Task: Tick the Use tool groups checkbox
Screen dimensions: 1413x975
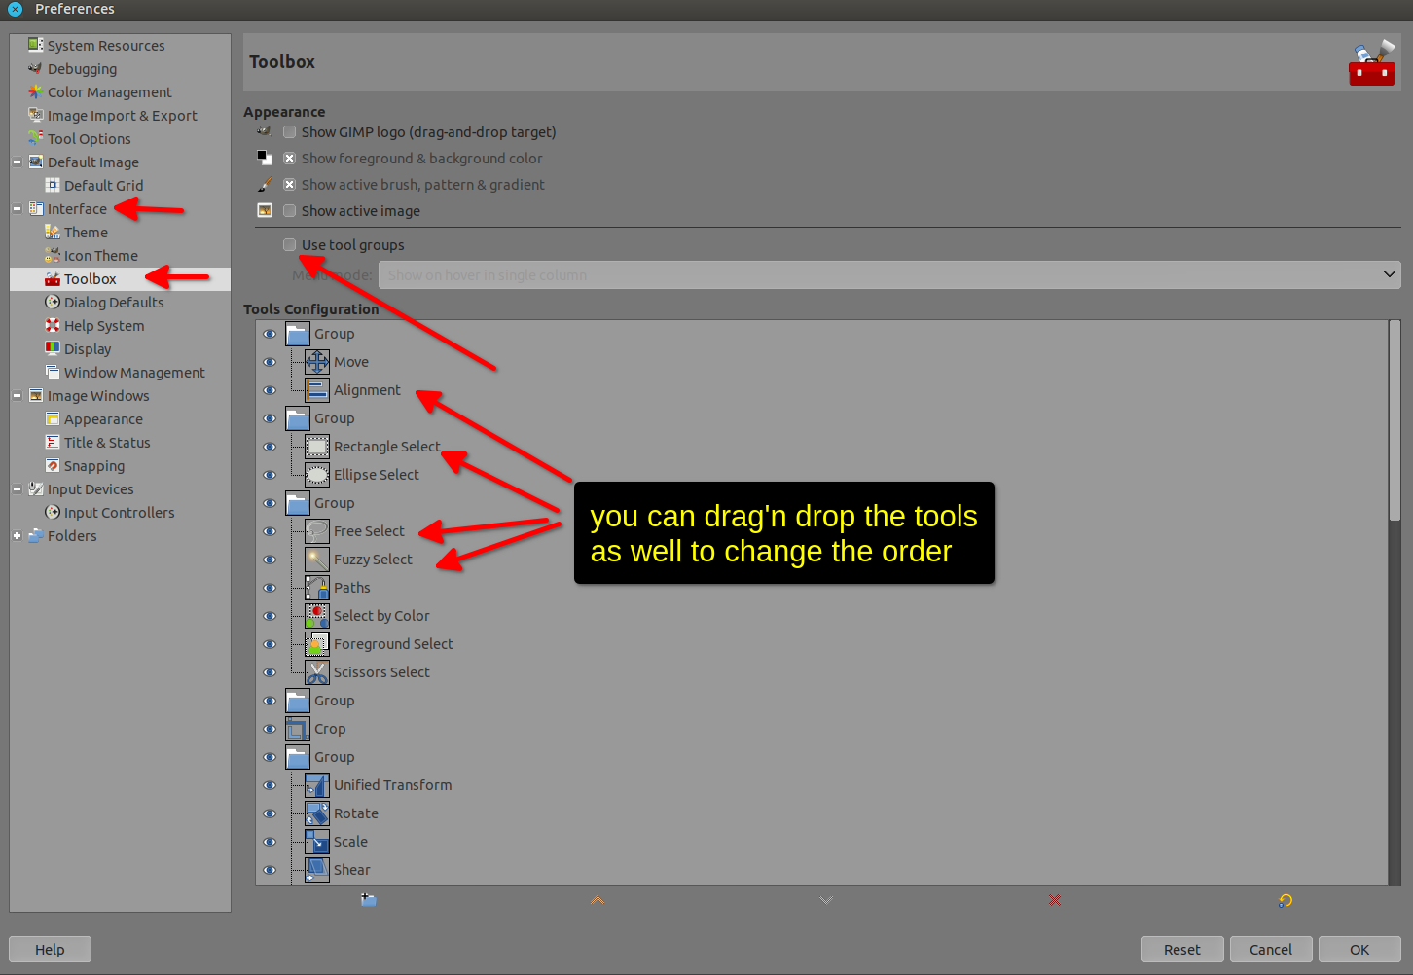Action: pyautogui.click(x=289, y=245)
